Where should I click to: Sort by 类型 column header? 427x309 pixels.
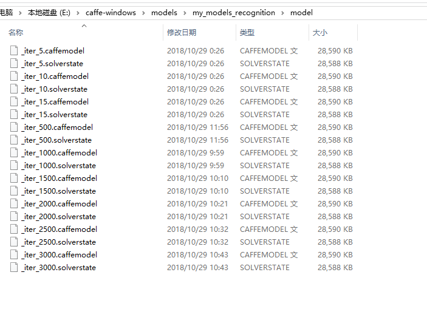[247, 33]
